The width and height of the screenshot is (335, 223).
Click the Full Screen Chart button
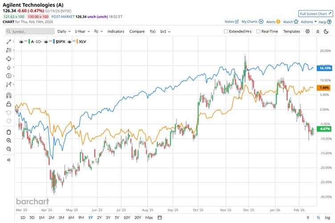coord(315,14)
